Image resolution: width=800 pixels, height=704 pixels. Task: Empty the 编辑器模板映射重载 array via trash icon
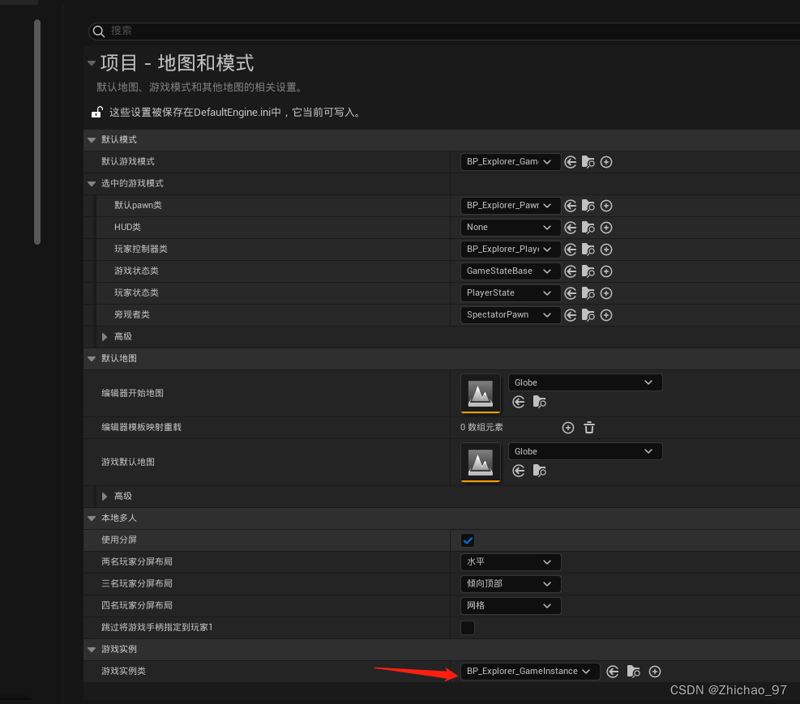pyautogui.click(x=589, y=427)
